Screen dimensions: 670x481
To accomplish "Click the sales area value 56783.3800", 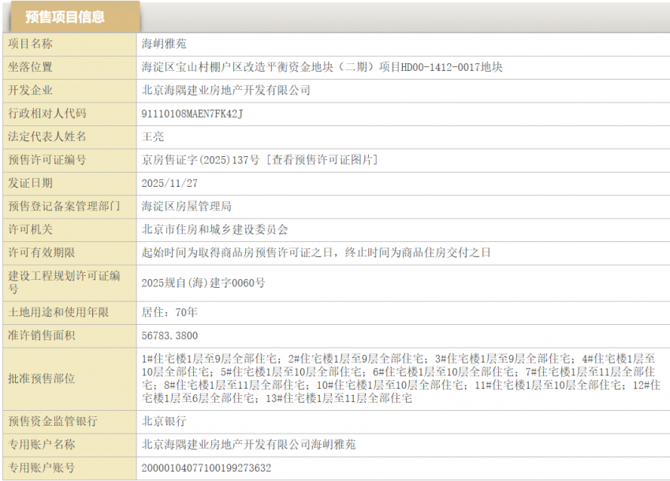I will coord(169,336).
